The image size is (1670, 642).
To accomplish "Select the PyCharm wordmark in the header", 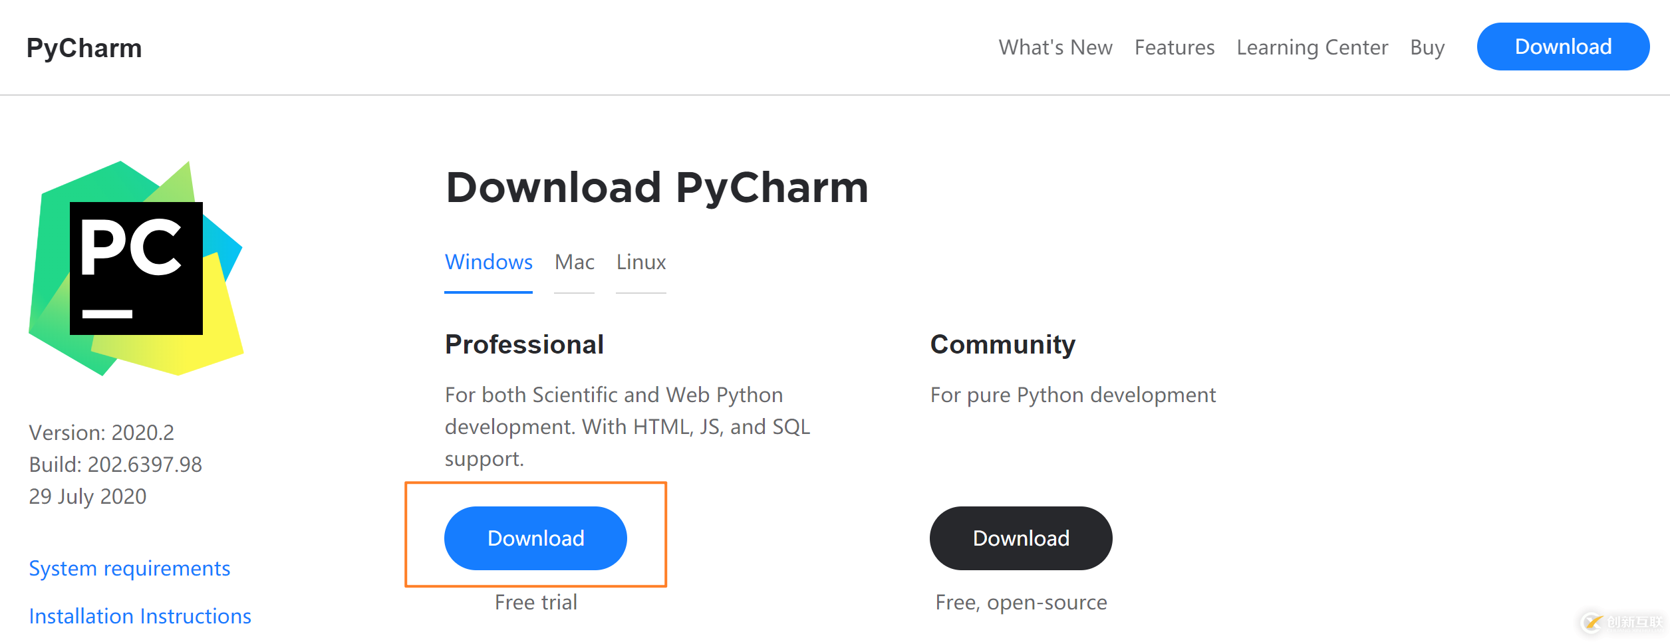I will point(84,47).
